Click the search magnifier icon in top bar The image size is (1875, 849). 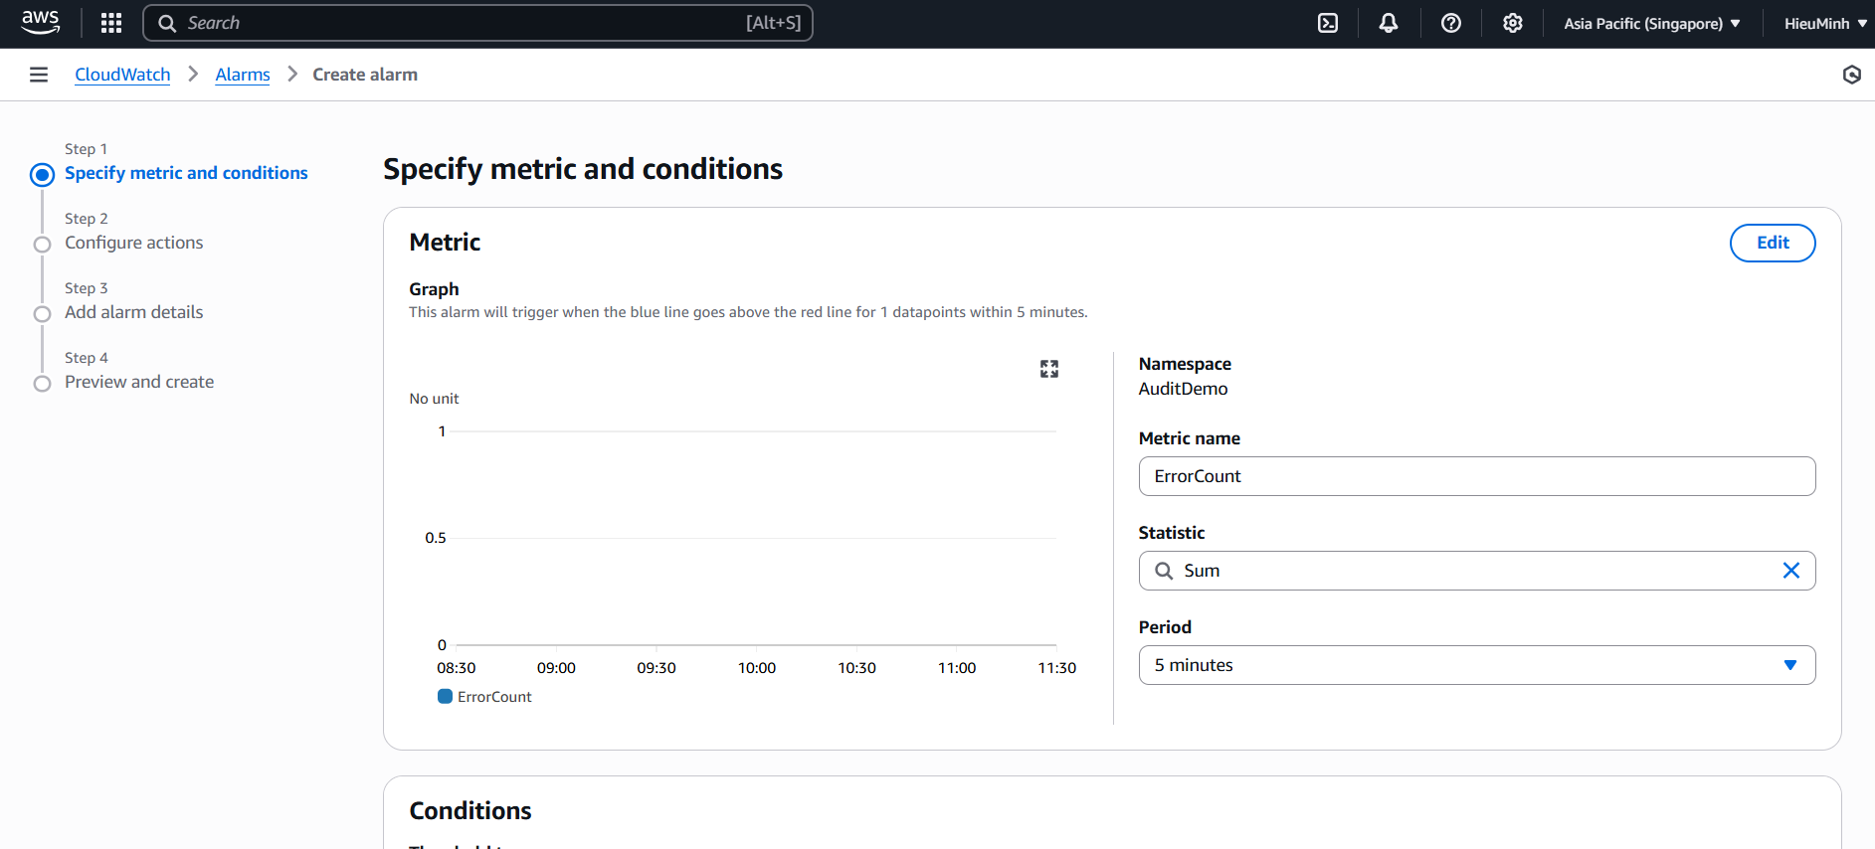coord(167,23)
